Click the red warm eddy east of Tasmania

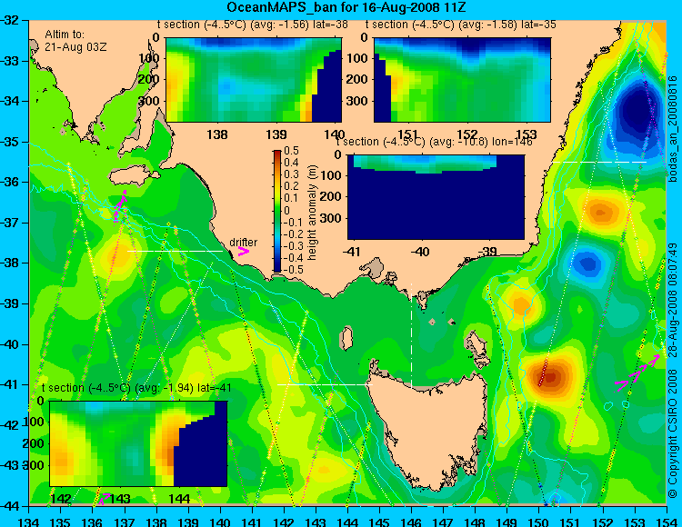pyautogui.click(x=549, y=376)
